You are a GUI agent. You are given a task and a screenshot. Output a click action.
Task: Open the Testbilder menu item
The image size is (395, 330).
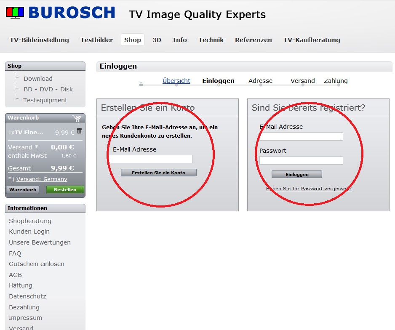click(97, 40)
